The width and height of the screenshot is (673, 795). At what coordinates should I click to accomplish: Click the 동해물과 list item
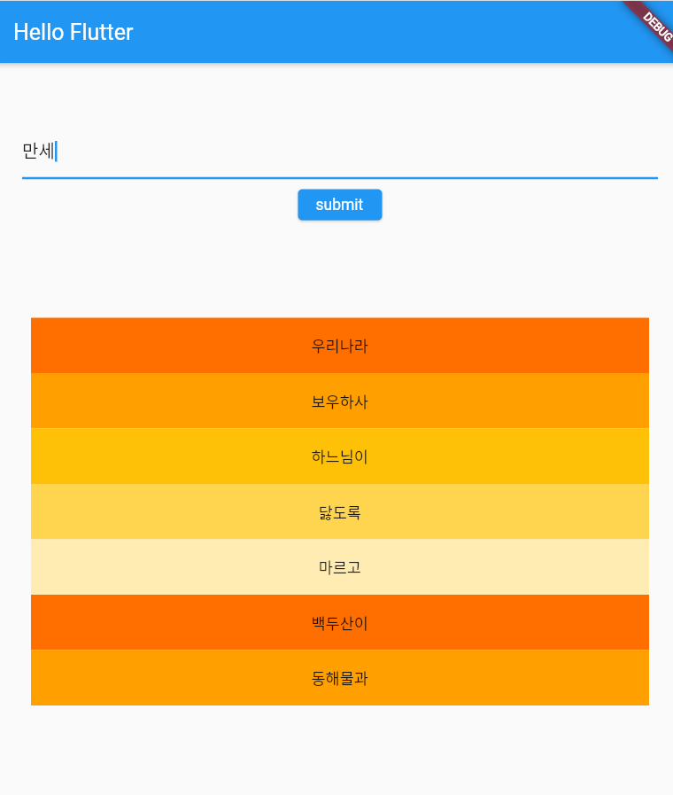tap(339, 678)
